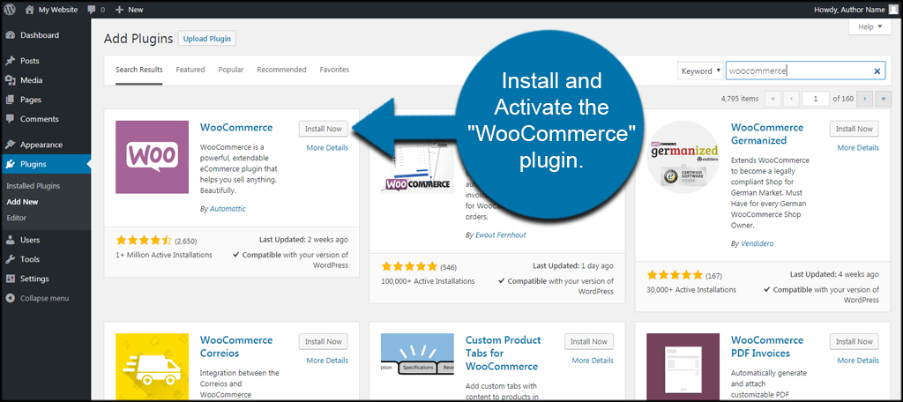
Task: Click the Custom Product Tabs thumbnail
Action: [417, 354]
